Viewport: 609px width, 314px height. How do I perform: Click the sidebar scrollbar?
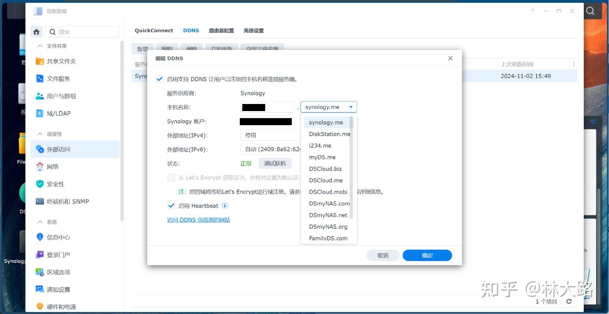[x=122, y=131]
